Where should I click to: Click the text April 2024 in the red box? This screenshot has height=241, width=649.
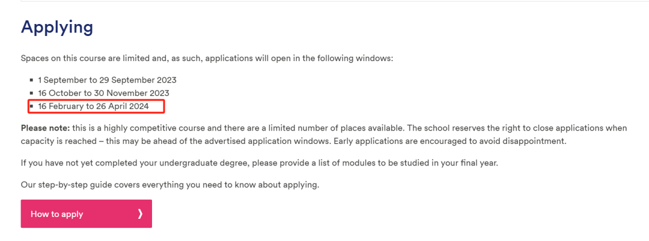pos(129,107)
